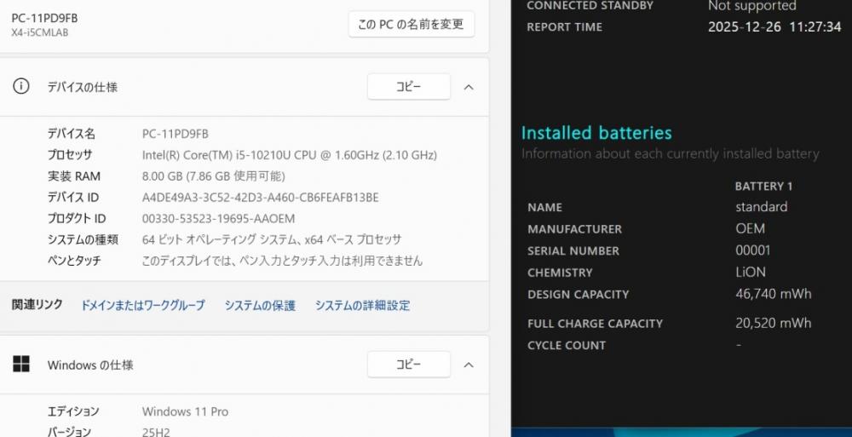Select the serial number value 00001

tap(752, 250)
